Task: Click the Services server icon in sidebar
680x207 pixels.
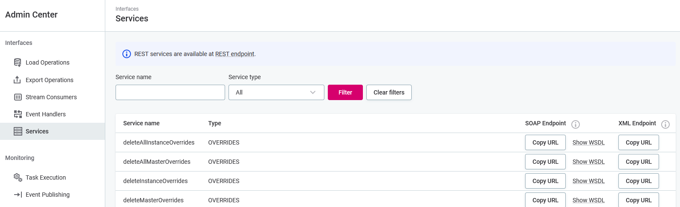Action: [18, 131]
